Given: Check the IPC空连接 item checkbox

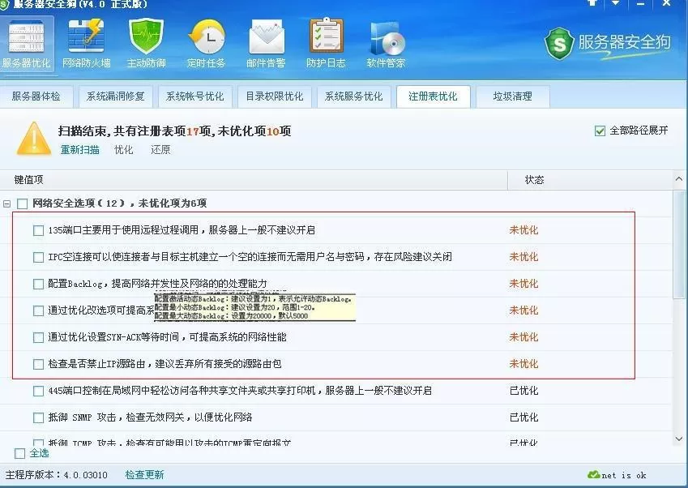Looking at the screenshot, I should pos(39,257).
